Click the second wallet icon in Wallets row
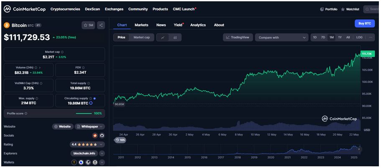Screen dimensions: 381x168 point(81,162)
